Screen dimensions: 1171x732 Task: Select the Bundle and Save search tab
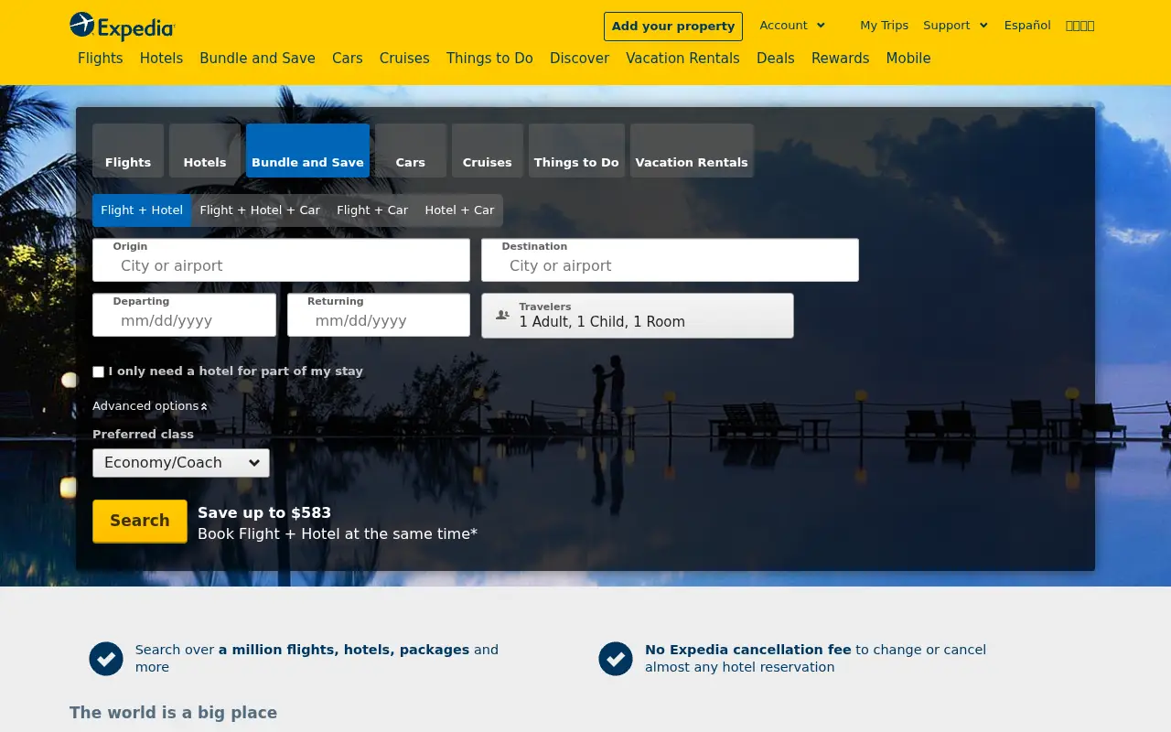coord(307,151)
